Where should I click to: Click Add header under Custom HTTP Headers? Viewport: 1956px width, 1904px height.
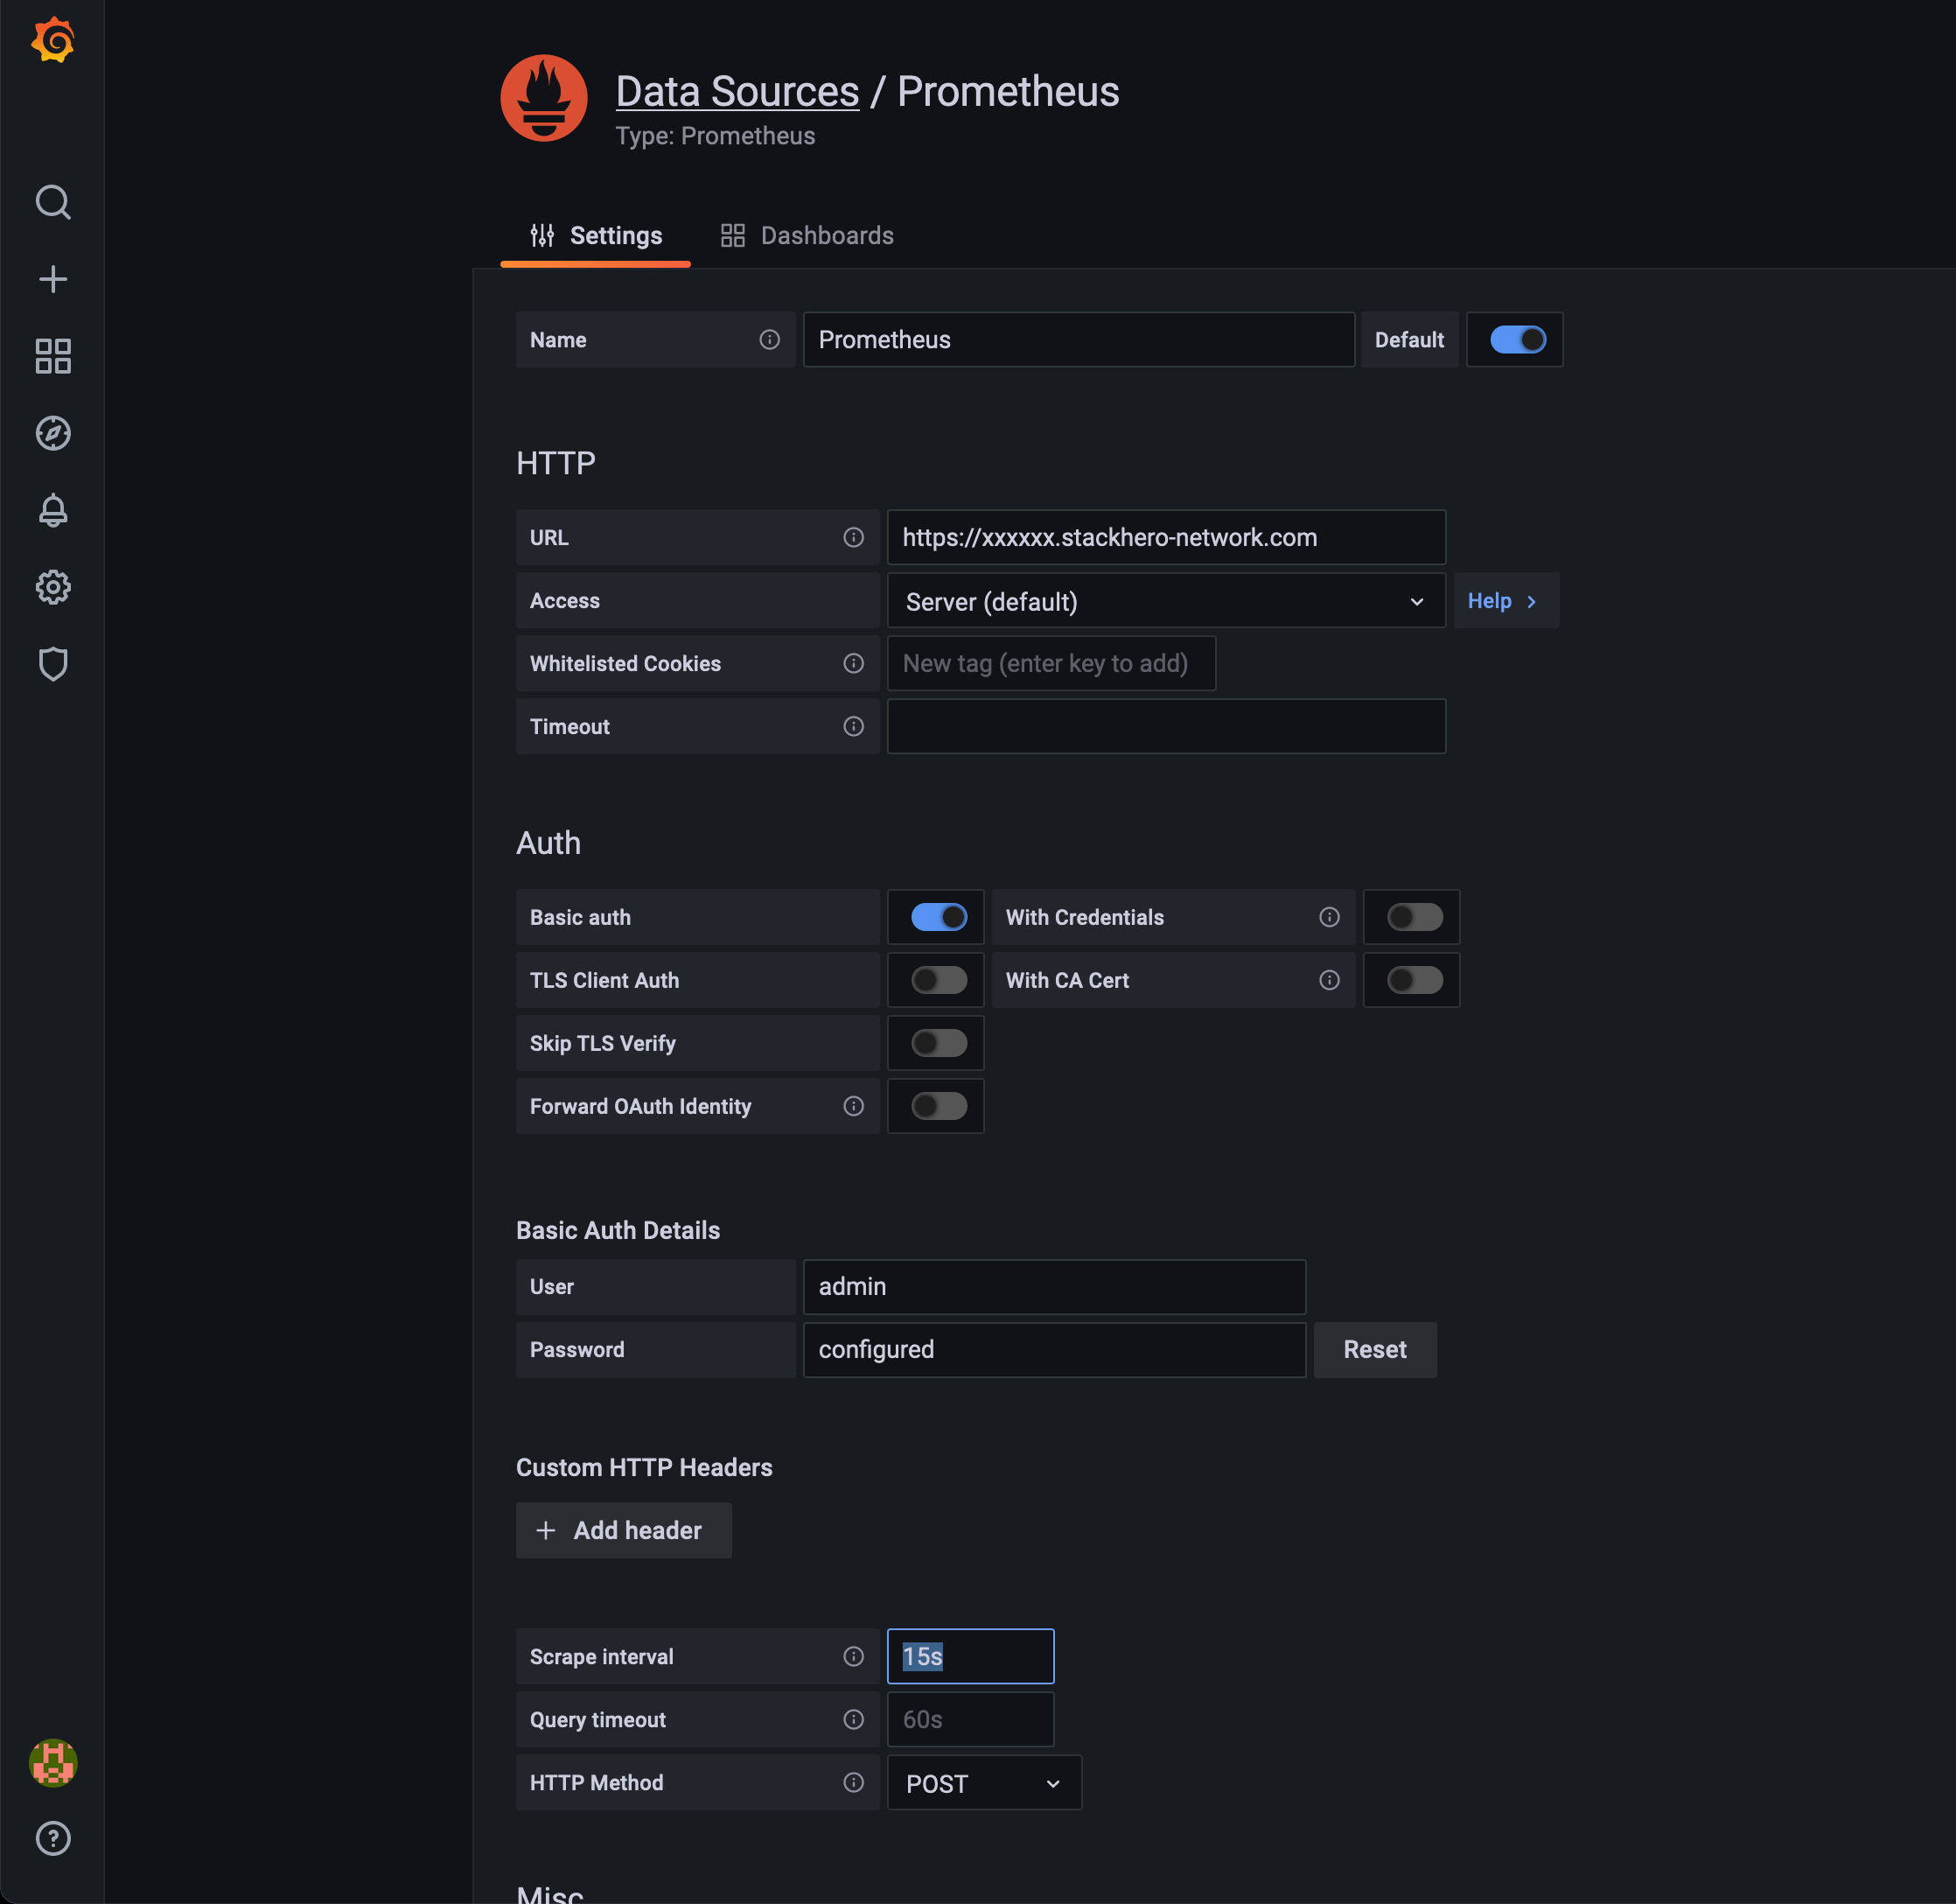(x=623, y=1530)
